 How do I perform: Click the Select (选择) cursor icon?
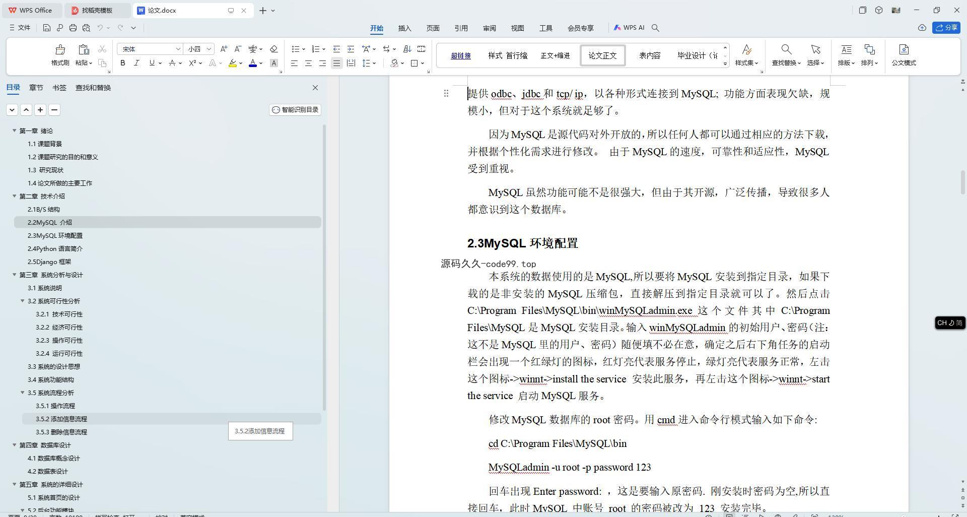(815, 49)
